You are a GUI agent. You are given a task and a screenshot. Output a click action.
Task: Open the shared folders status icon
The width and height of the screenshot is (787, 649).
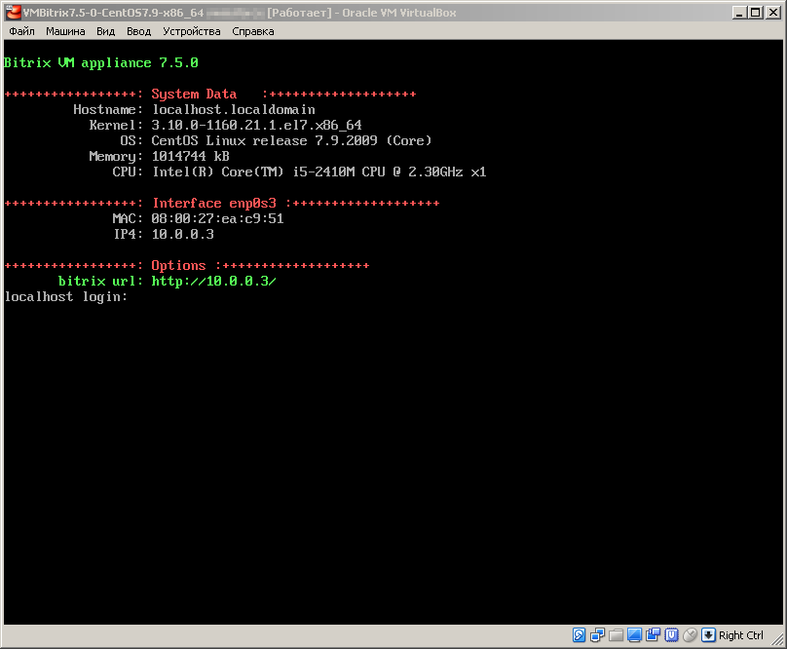click(616, 635)
